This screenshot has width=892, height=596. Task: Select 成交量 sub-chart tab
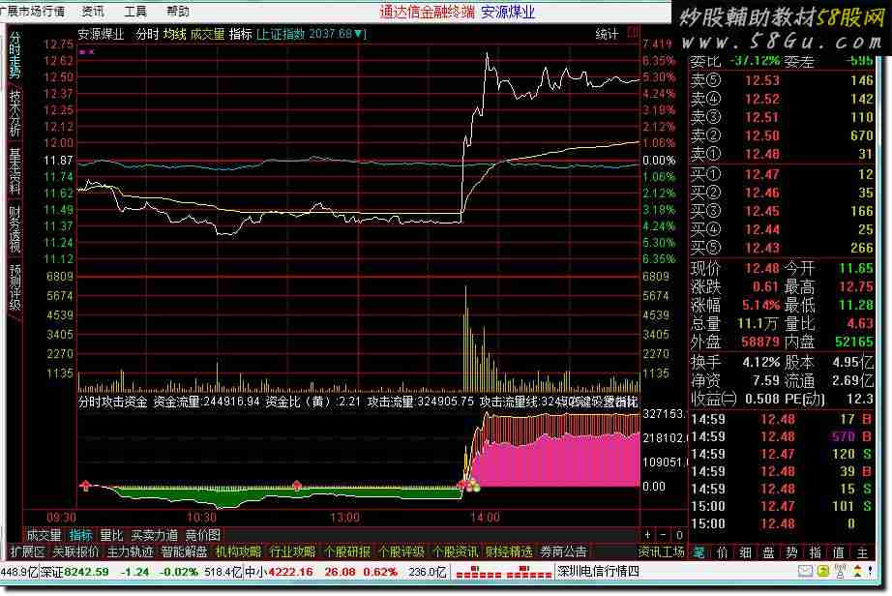[x=45, y=535]
